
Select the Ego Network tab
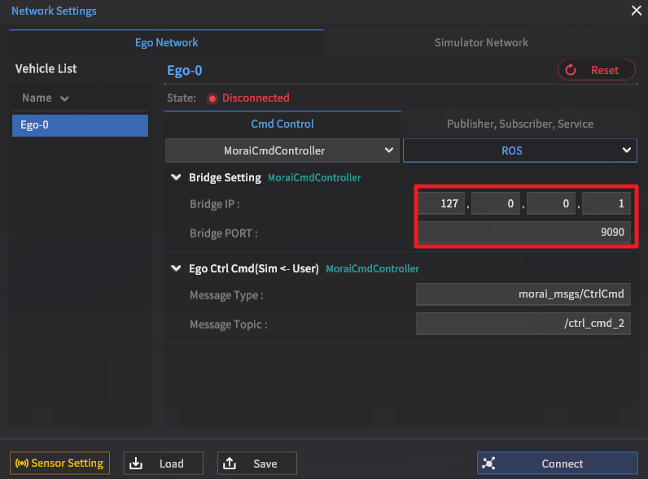[x=166, y=42]
